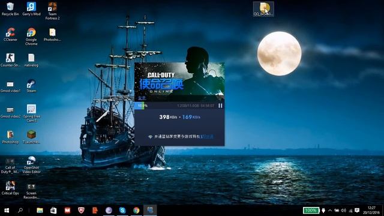384x216 pixels.
Task: Select the Photosho... file icon below Team Fortress 2
Action: click(52, 35)
